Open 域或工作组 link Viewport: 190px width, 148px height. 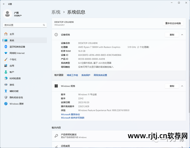tap(72, 75)
